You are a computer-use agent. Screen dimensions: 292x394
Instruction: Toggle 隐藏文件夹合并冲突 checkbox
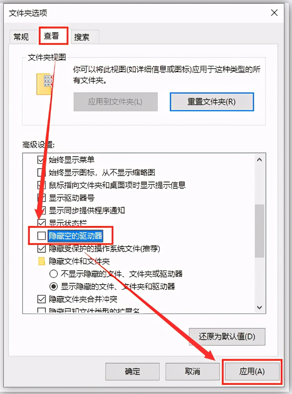(x=42, y=299)
